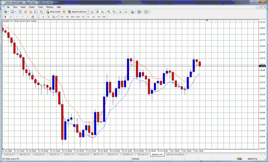Screen dimensions: 268x162
Task: Select the Vertical Line drawing tool
Action: pos(17,17)
